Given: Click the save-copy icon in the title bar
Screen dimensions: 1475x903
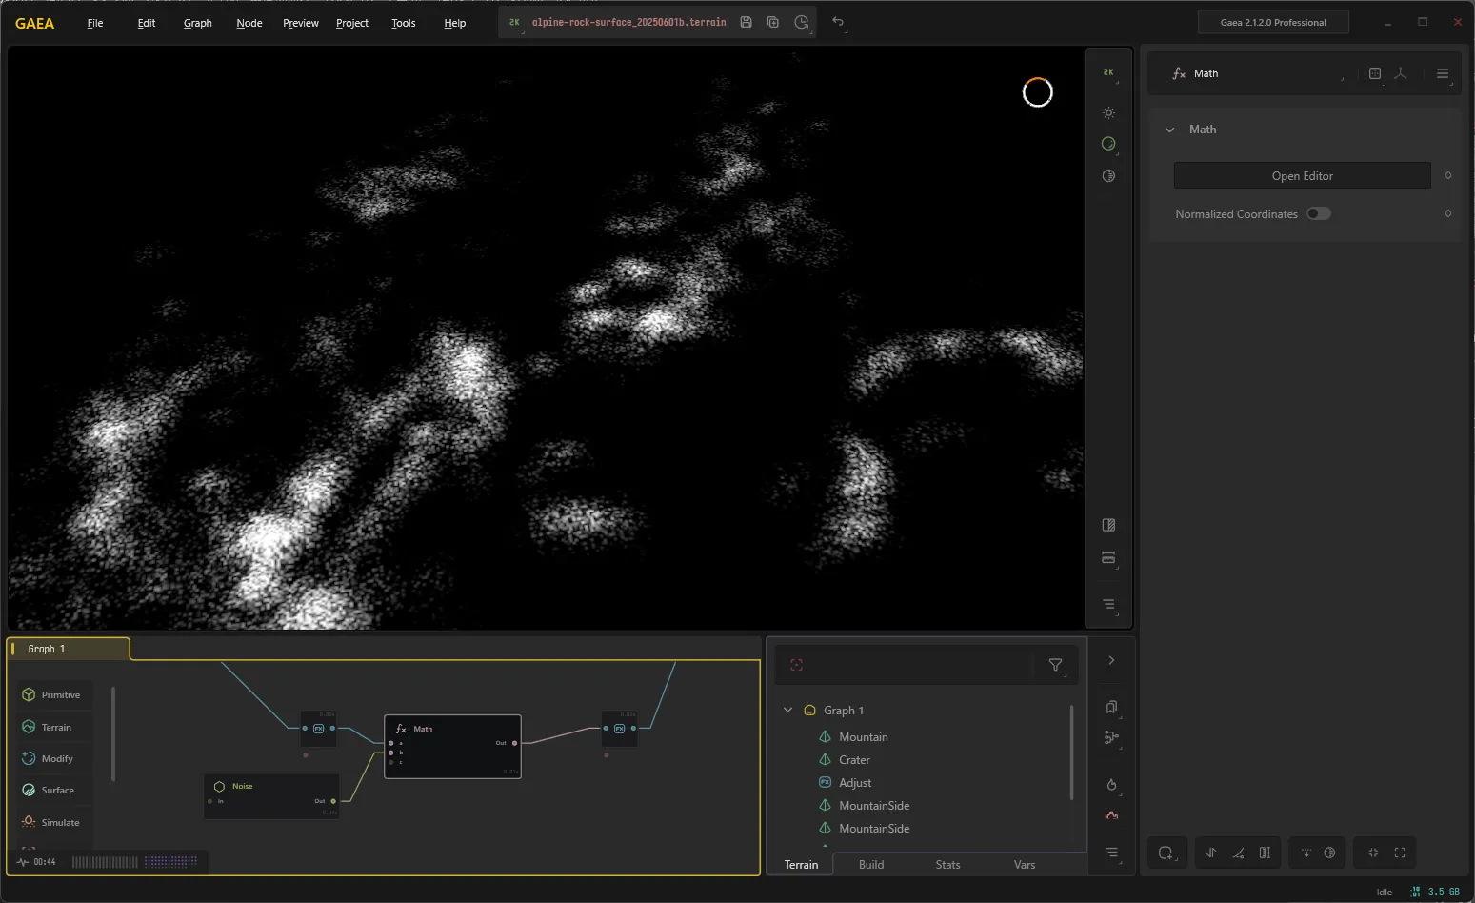Looking at the screenshot, I should point(773,22).
